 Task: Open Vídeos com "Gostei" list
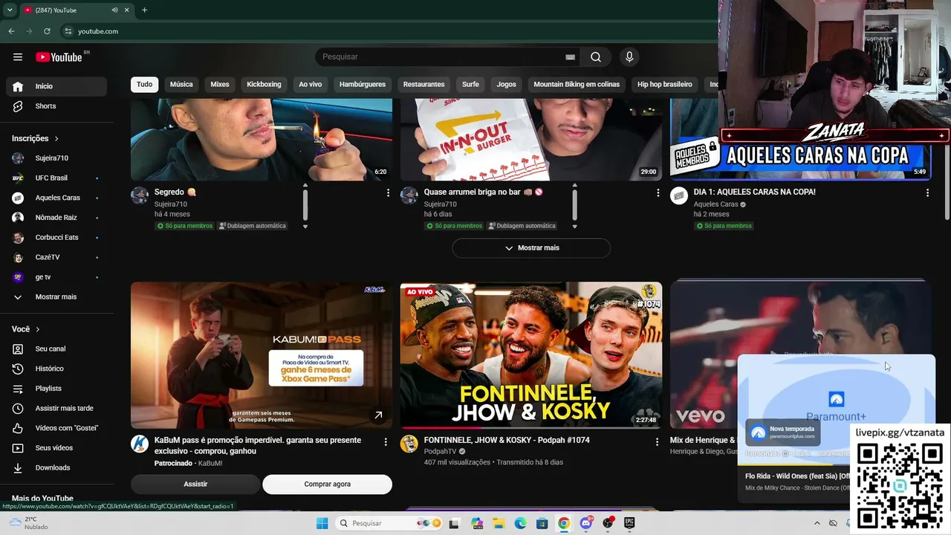coord(56,428)
